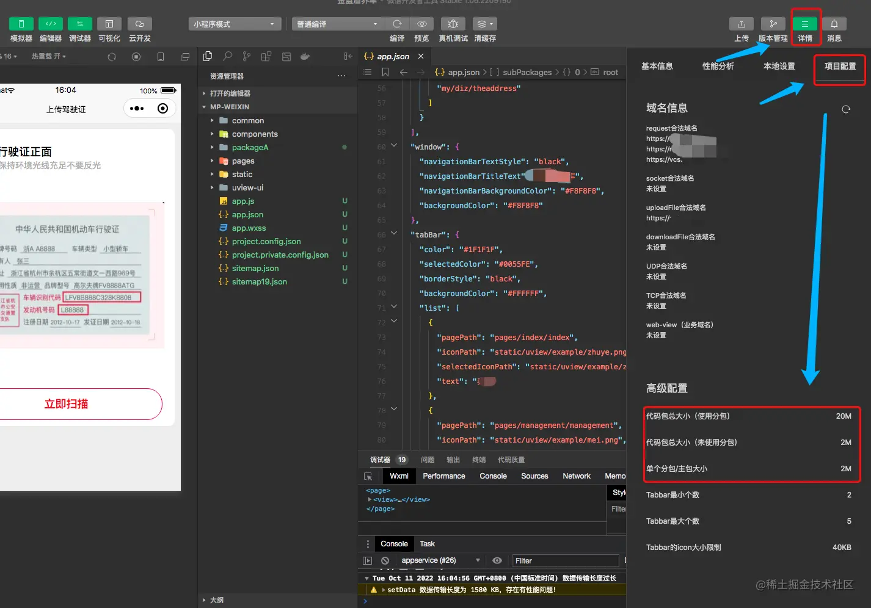Open the 清缓存 clear cache dropdown
This screenshot has width=871, height=608.
point(485,24)
